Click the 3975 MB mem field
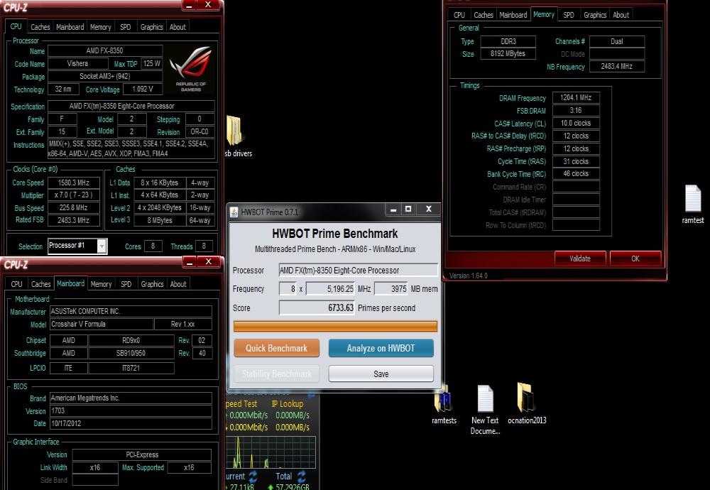The image size is (710, 490). (x=391, y=288)
